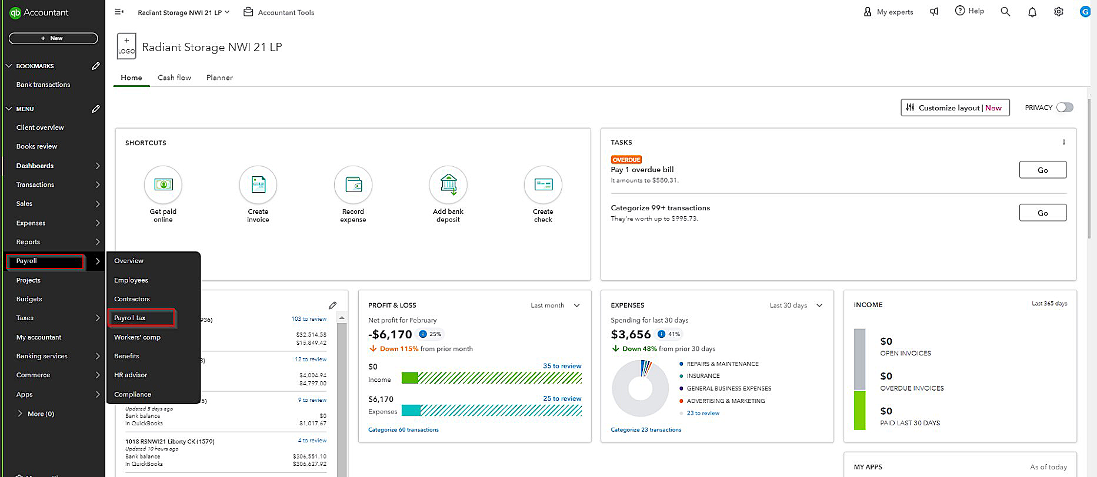
Task: Select Contractors in Payroll submenu
Action: click(132, 299)
